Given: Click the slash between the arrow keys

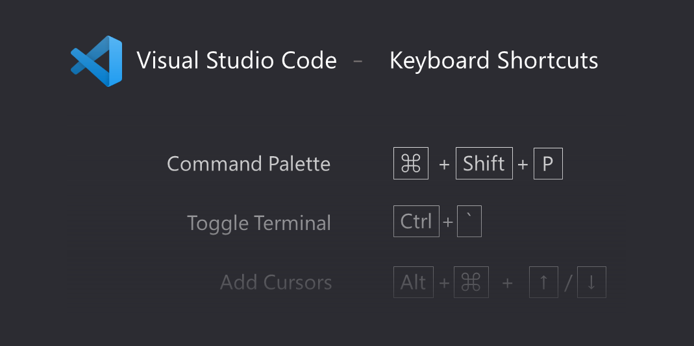Looking at the screenshot, I should point(567,283).
